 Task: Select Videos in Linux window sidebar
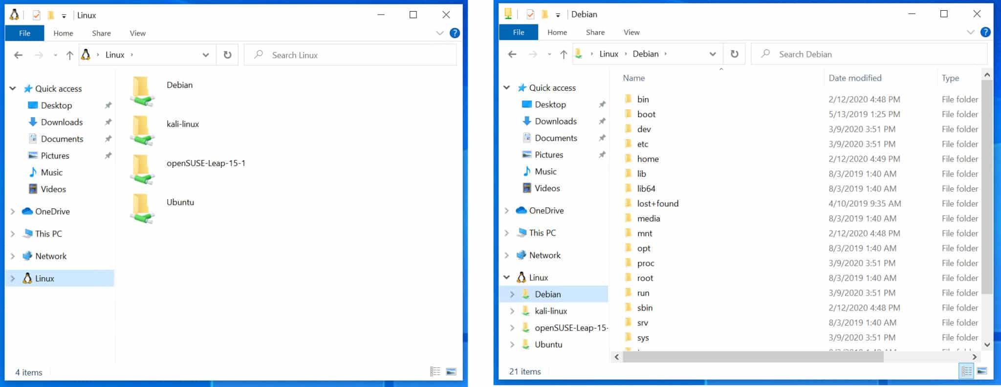point(53,189)
